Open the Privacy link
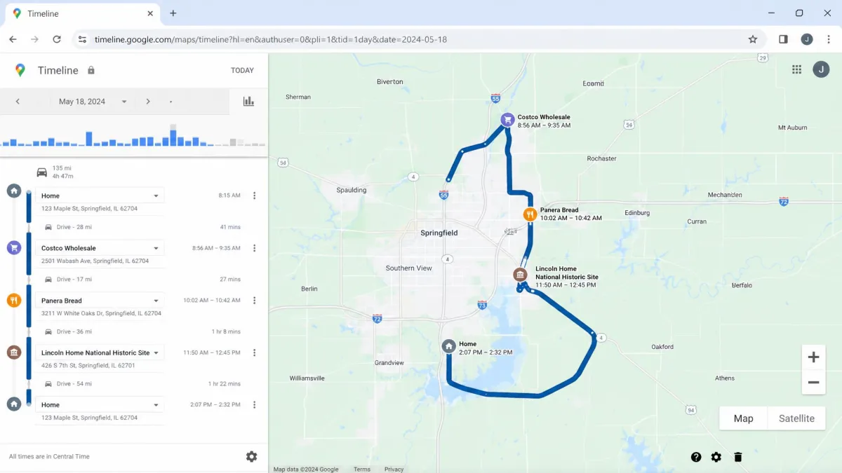Screen dimensions: 842x473 pyautogui.click(x=394, y=469)
